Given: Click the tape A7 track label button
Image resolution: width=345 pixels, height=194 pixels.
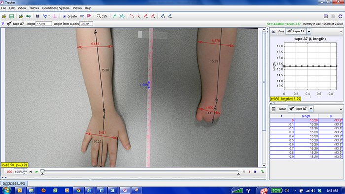Looking at the screenshot, I should coord(15,24).
